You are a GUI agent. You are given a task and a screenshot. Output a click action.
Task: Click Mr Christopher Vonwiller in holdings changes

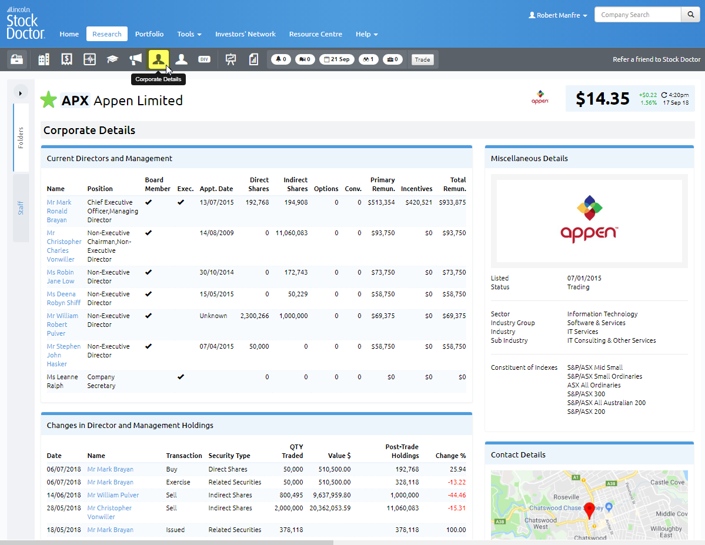click(109, 512)
